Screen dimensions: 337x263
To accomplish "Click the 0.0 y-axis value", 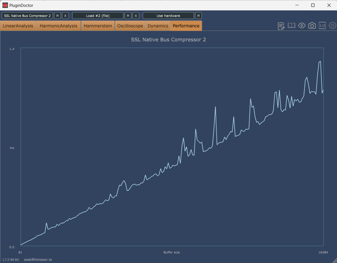I will pyautogui.click(x=12, y=247).
